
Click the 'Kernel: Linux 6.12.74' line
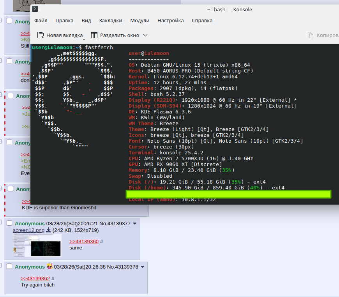click(x=183, y=76)
